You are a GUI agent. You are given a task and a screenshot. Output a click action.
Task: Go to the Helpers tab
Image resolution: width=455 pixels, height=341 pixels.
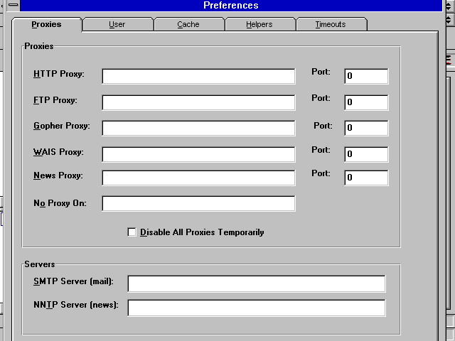click(259, 24)
